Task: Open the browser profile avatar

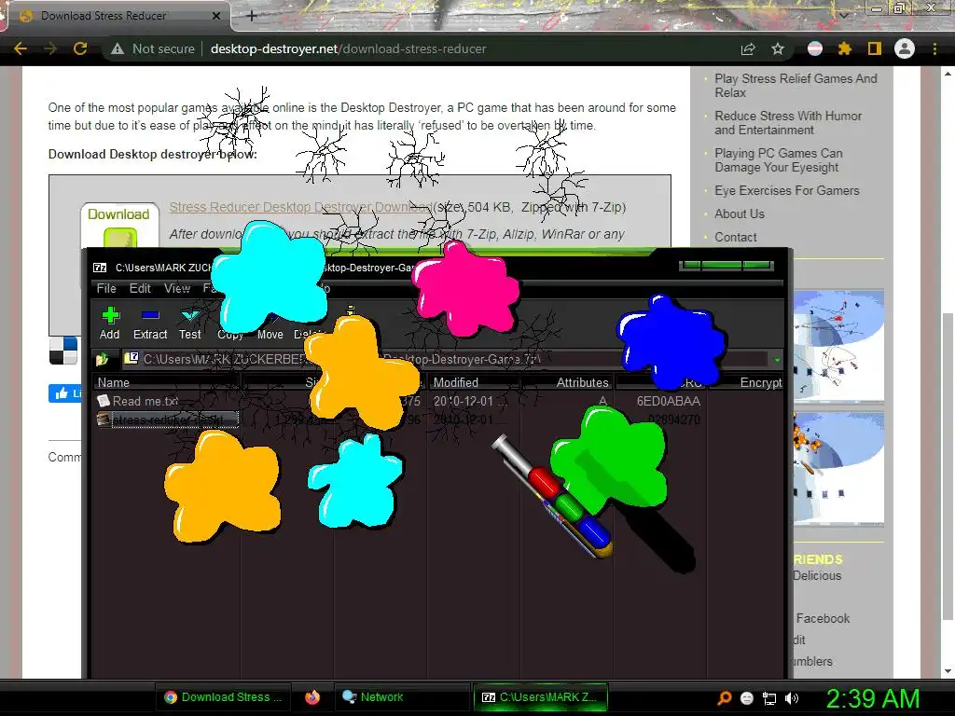Action: [x=905, y=48]
